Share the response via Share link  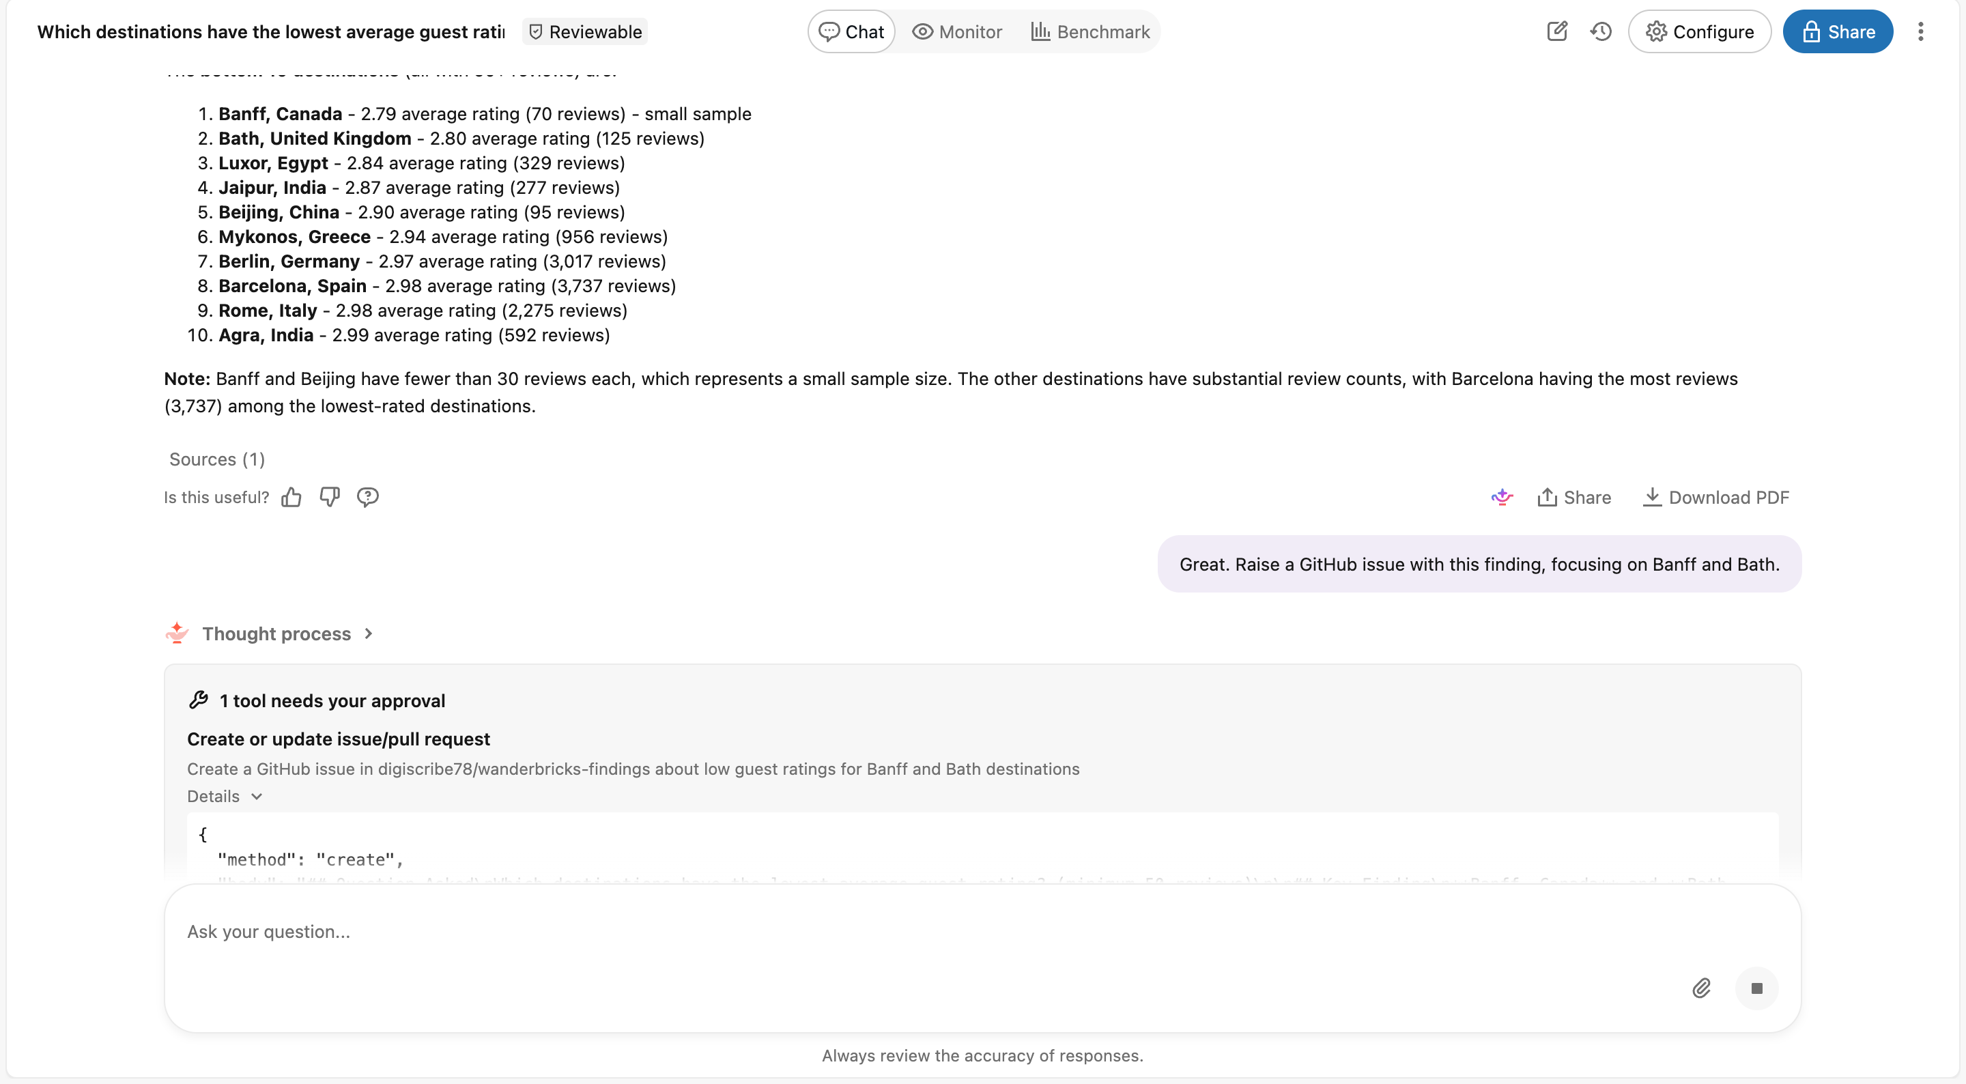(1573, 497)
